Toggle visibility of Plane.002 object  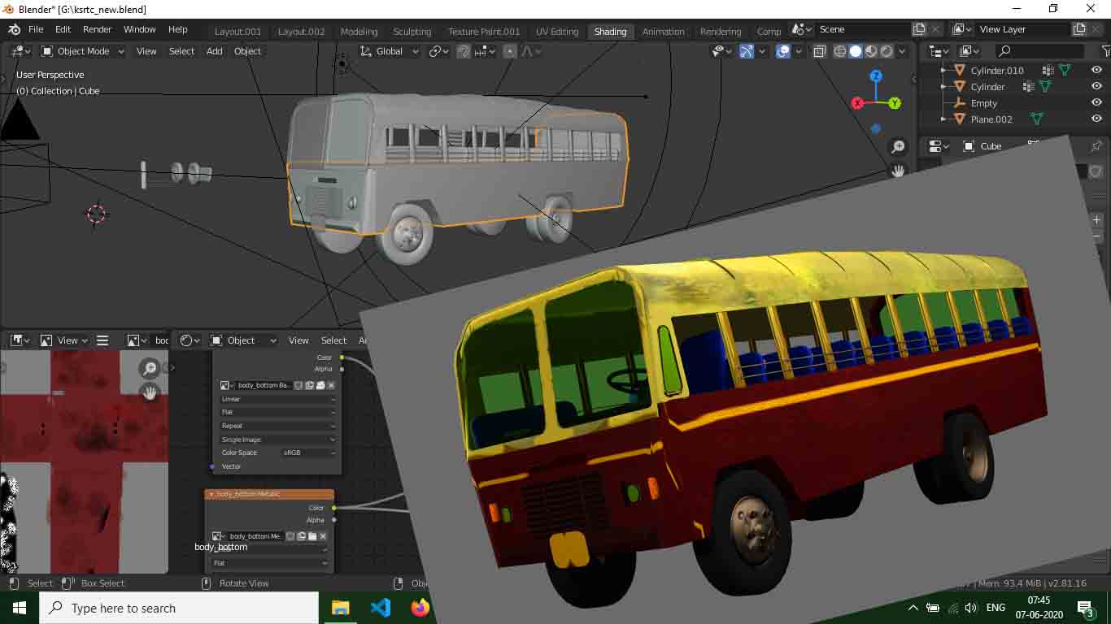(1096, 119)
